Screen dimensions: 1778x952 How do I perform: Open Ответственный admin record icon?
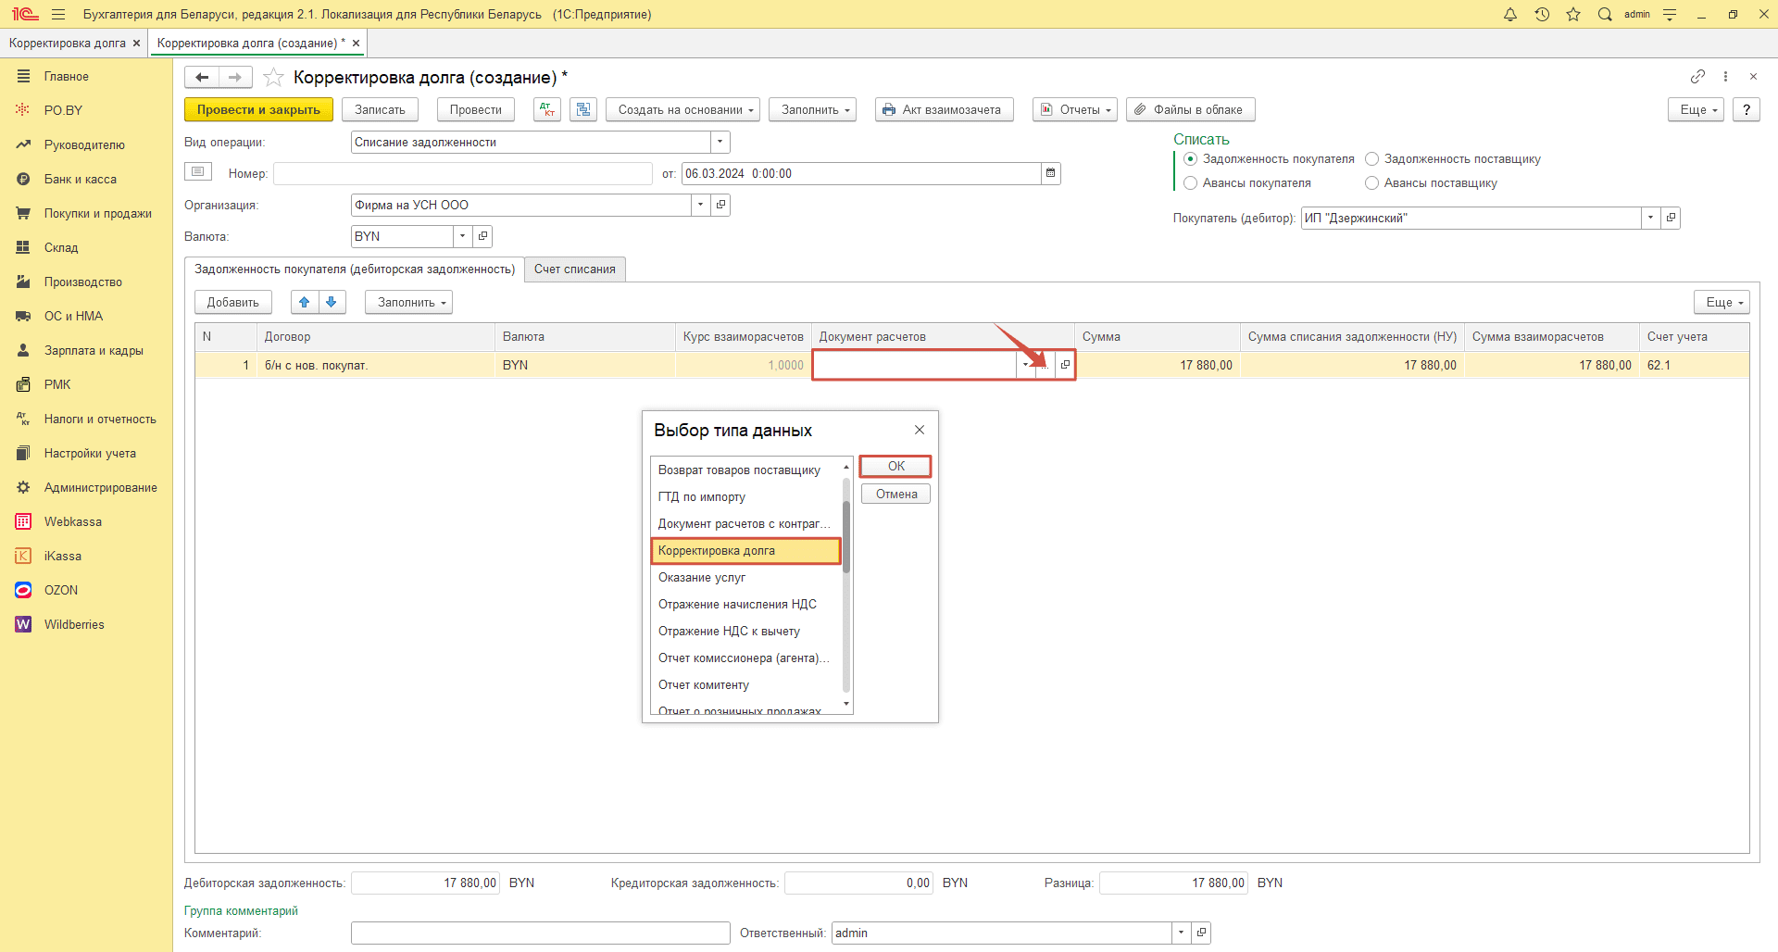tap(1201, 933)
